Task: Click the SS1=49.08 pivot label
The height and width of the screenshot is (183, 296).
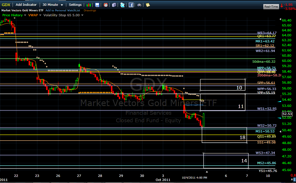Action: coord(266,142)
